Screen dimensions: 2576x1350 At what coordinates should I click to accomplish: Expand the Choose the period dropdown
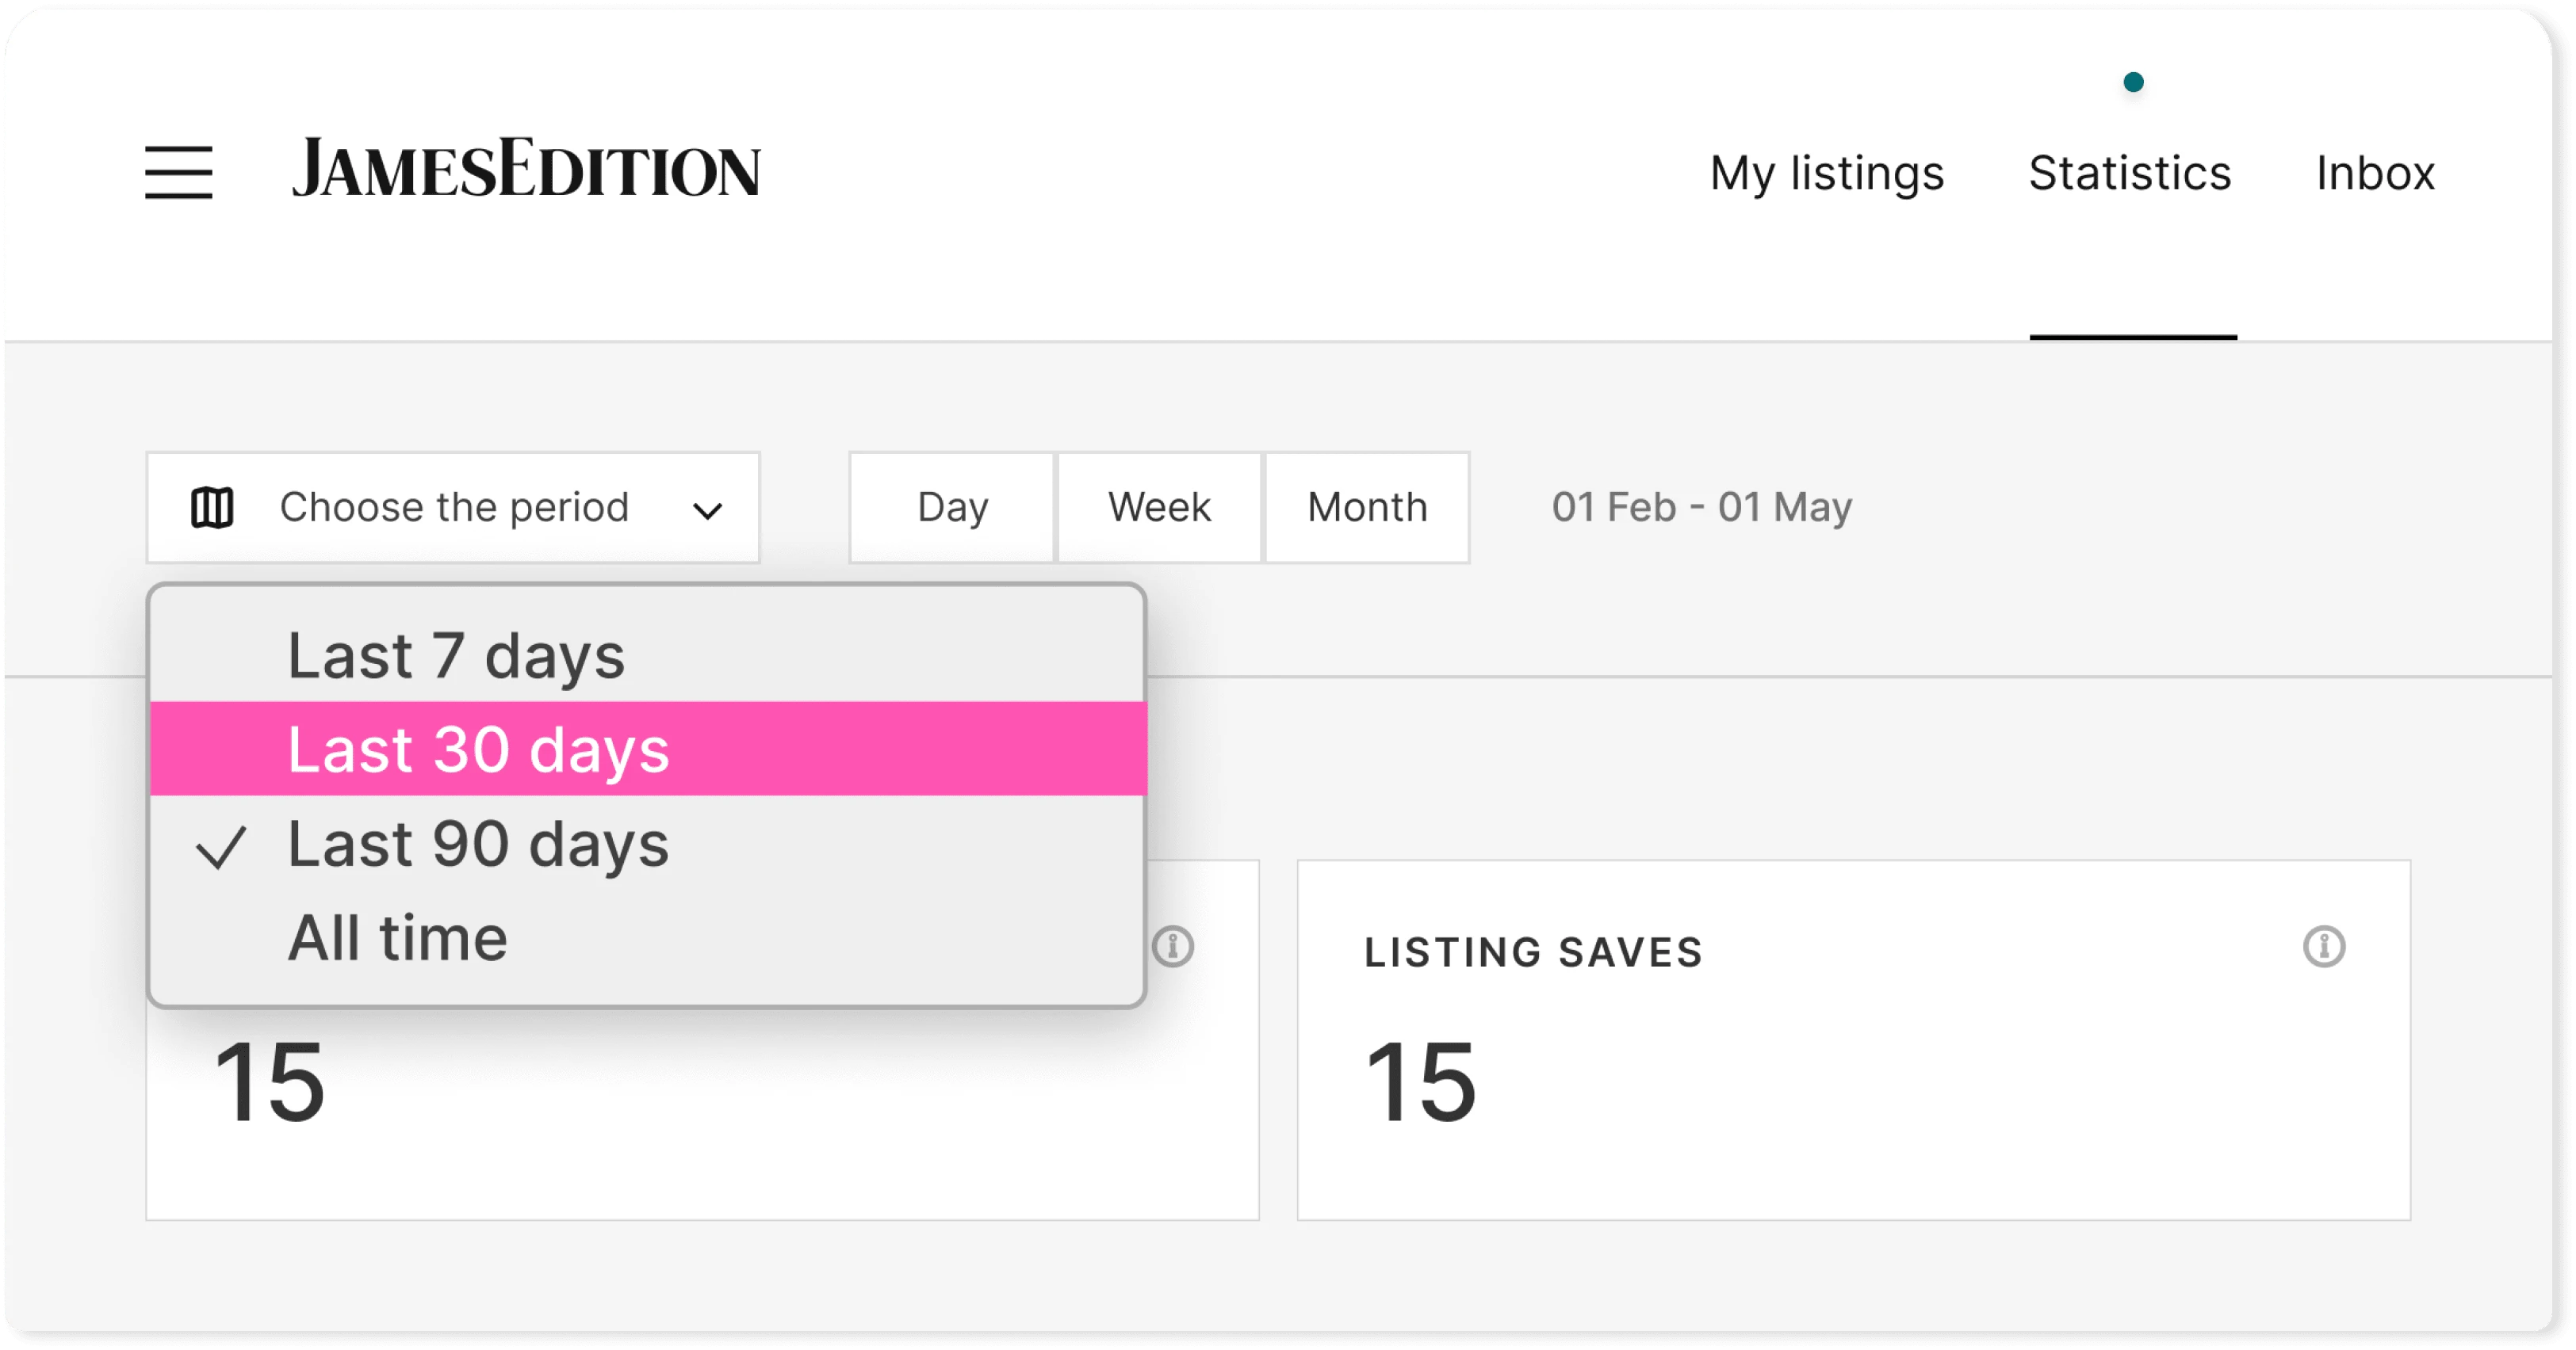tap(451, 507)
